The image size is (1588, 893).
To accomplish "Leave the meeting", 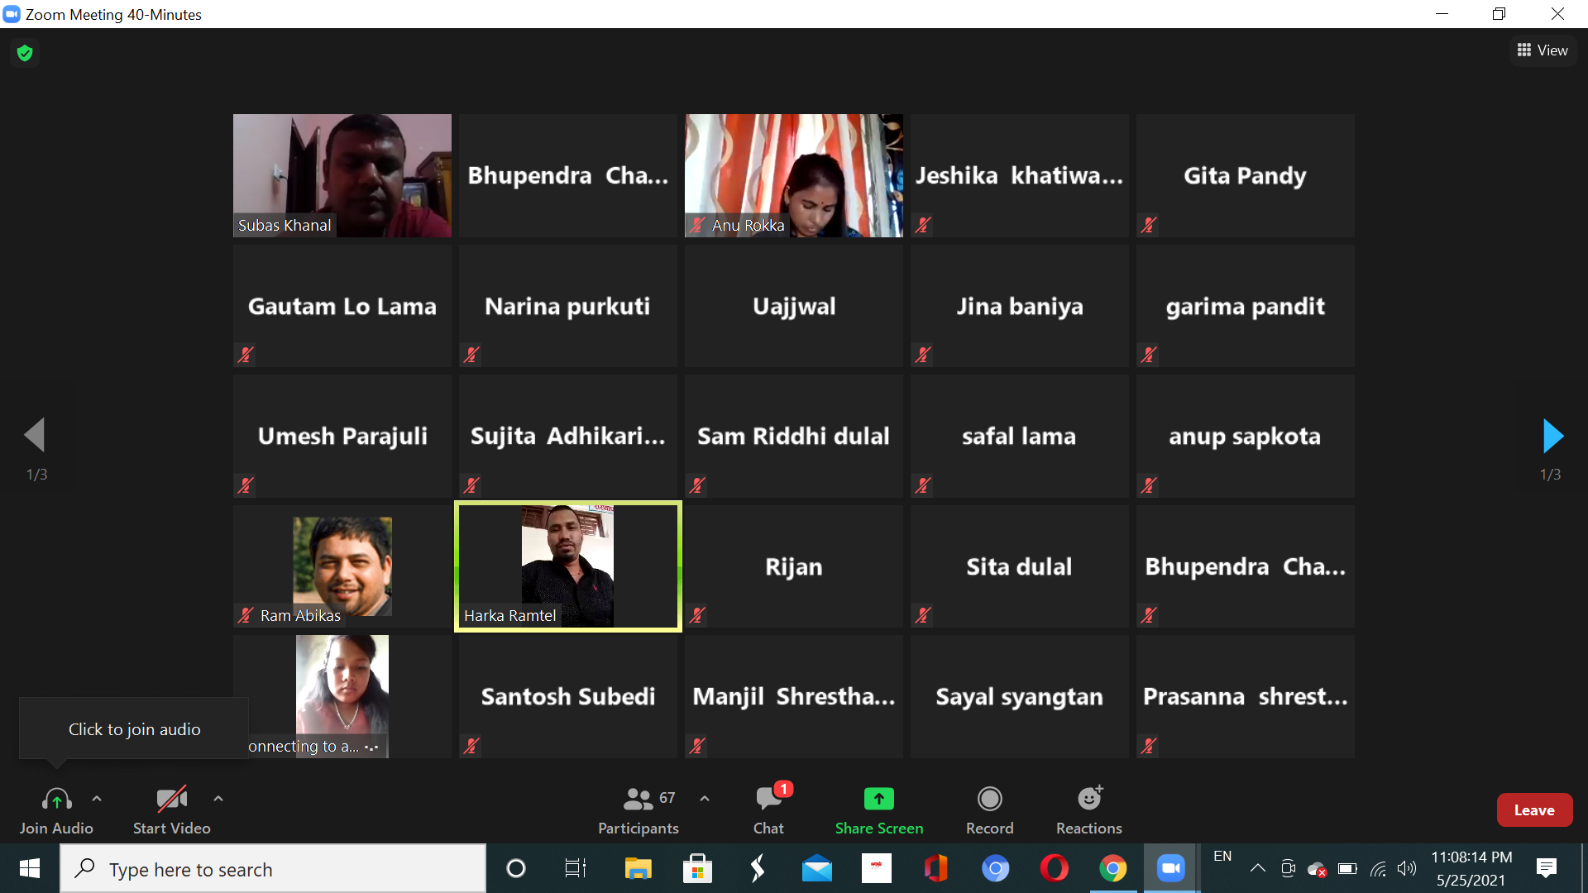I will pos(1534,810).
